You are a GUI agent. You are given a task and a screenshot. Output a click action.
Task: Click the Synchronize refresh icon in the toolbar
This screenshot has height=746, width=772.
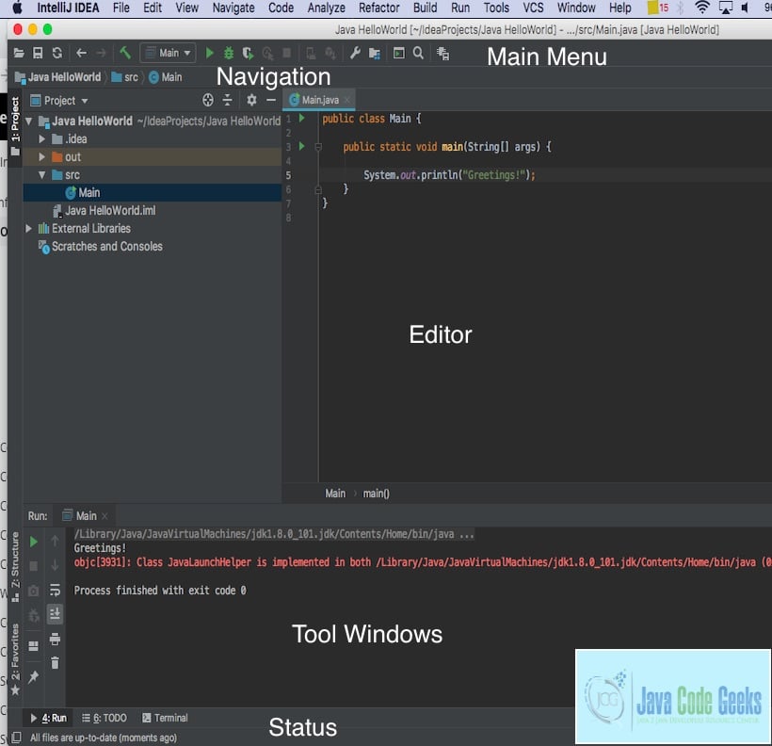(57, 53)
